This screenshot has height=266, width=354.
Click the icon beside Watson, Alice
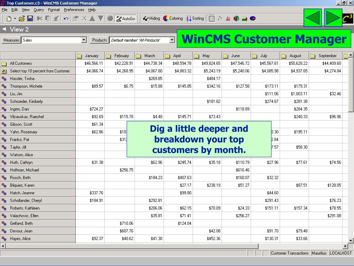4,155
